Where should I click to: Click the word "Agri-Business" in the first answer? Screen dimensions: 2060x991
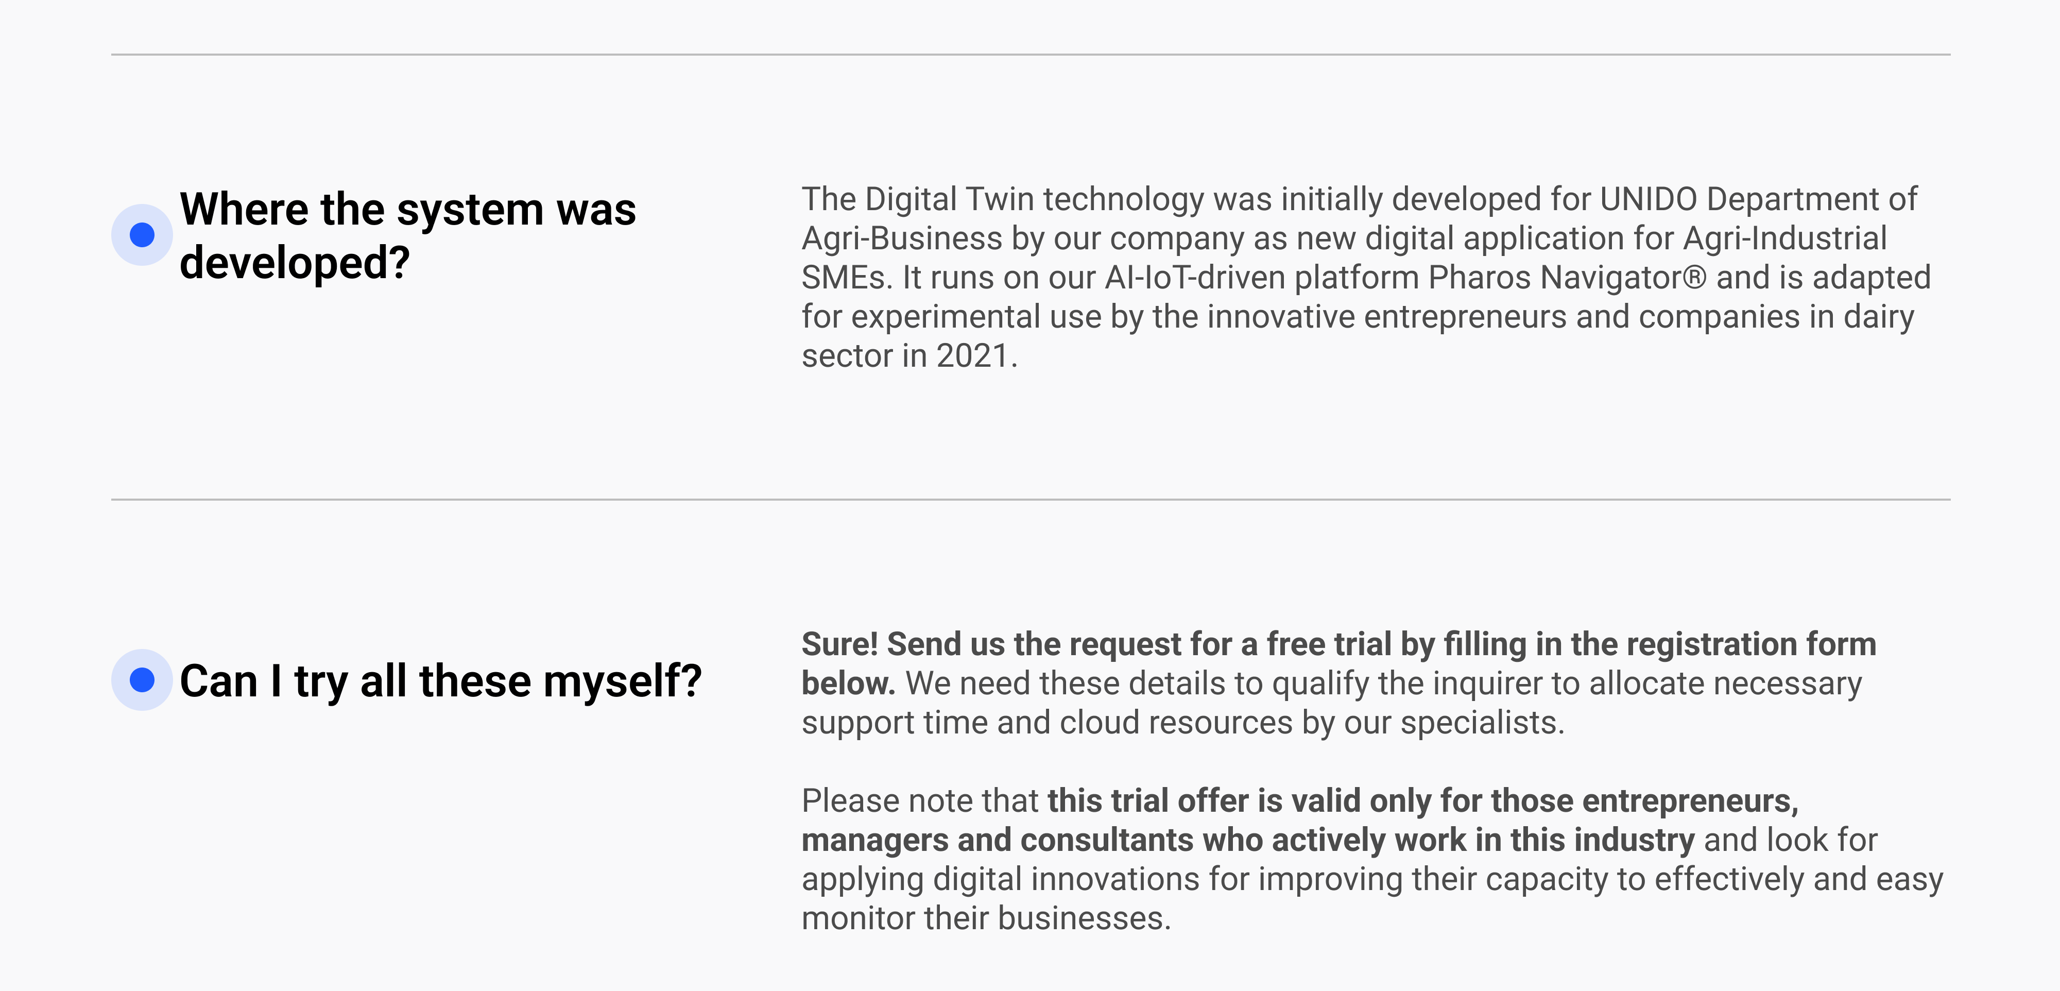click(901, 239)
